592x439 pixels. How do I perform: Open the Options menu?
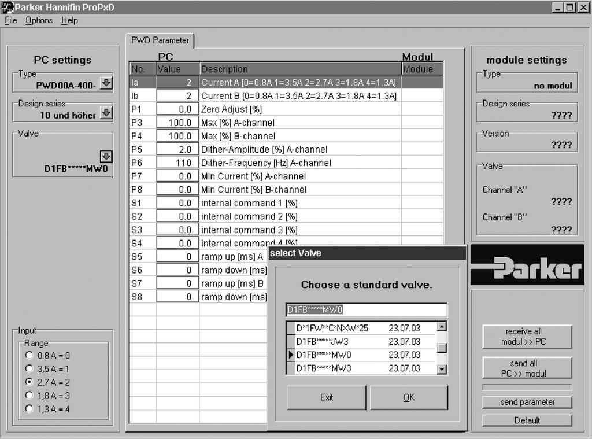39,20
